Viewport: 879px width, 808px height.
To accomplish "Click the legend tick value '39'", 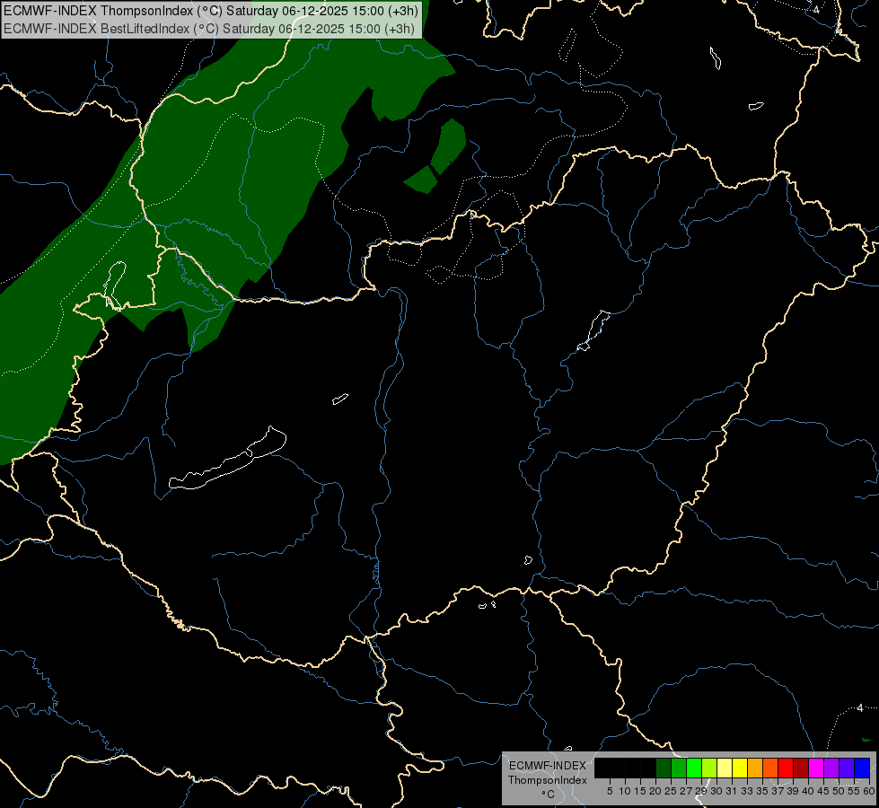I will [793, 791].
